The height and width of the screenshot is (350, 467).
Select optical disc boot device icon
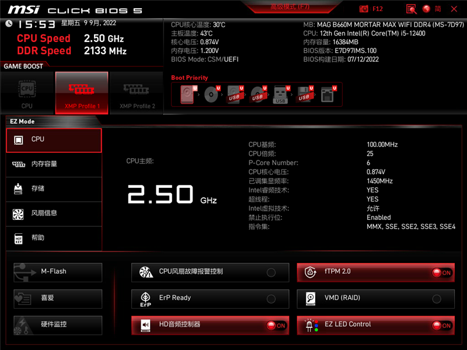click(212, 94)
